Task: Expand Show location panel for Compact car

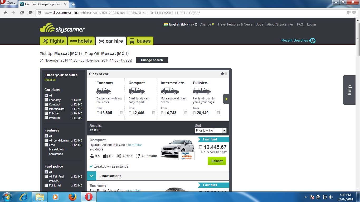Action: coord(158,176)
